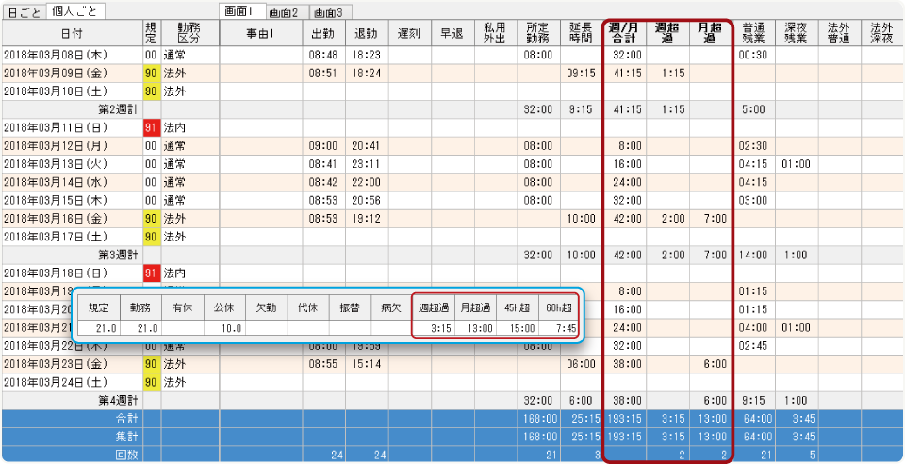Click clock-out time 15:14

[366, 364]
